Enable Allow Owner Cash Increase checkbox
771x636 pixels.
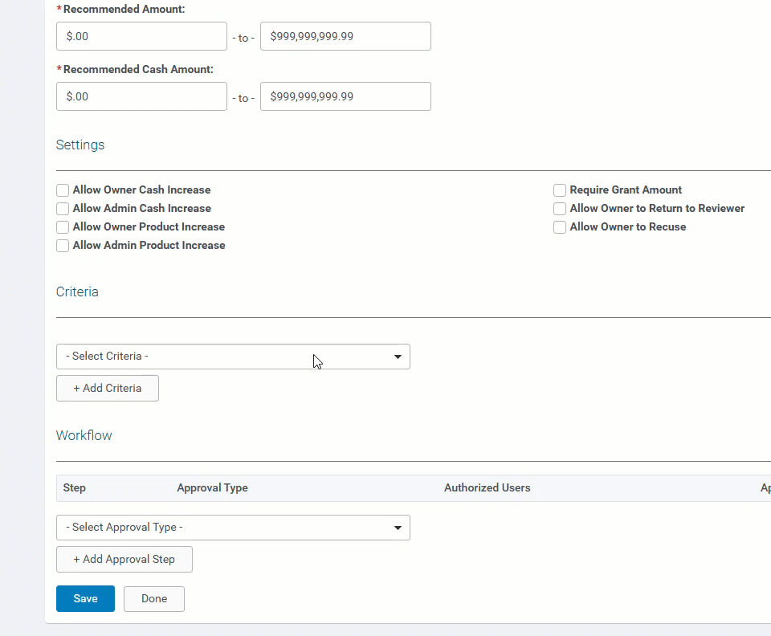(x=63, y=190)
